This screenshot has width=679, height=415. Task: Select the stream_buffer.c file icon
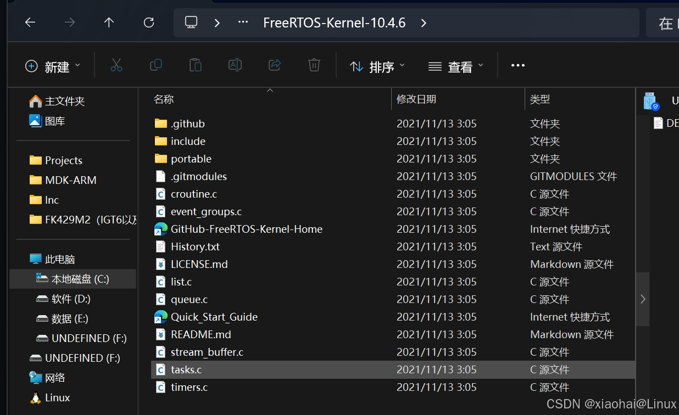[x=160, y=352]
